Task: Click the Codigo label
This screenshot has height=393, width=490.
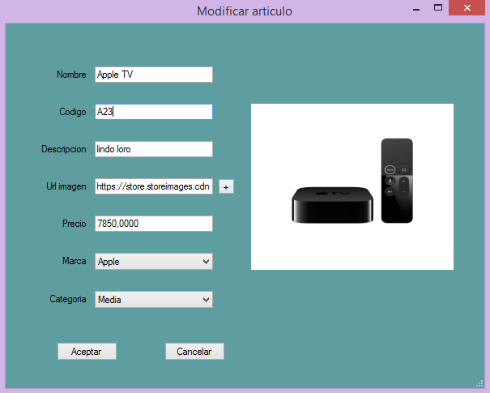Action: point(73,112)
